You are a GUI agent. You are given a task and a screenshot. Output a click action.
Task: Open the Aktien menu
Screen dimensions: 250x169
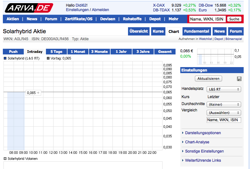pyautogui.click(x=13, y=19)
